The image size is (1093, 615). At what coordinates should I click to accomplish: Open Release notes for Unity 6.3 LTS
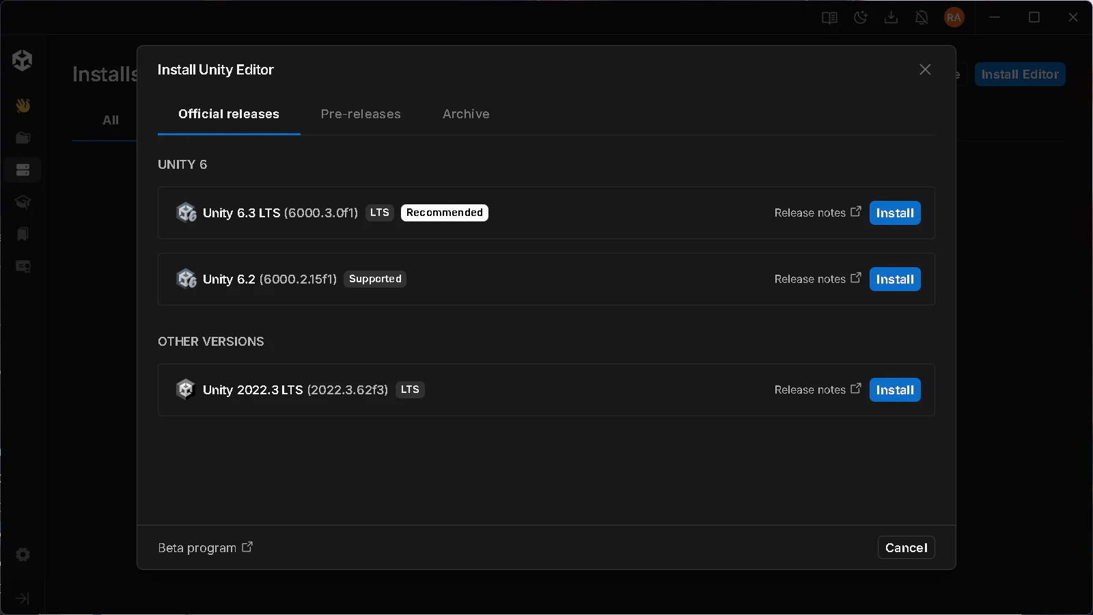(x=810, y=213)
